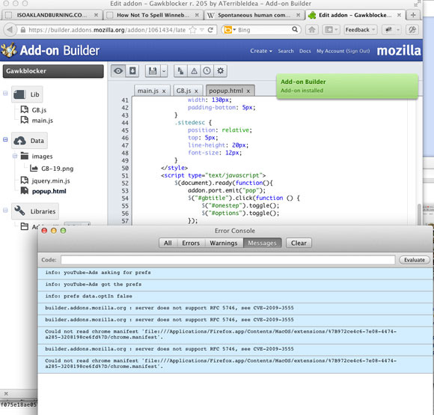Open the Bing search engine dropdown
434x415 pixels.
pyautogui.click(x=230, y=30)
